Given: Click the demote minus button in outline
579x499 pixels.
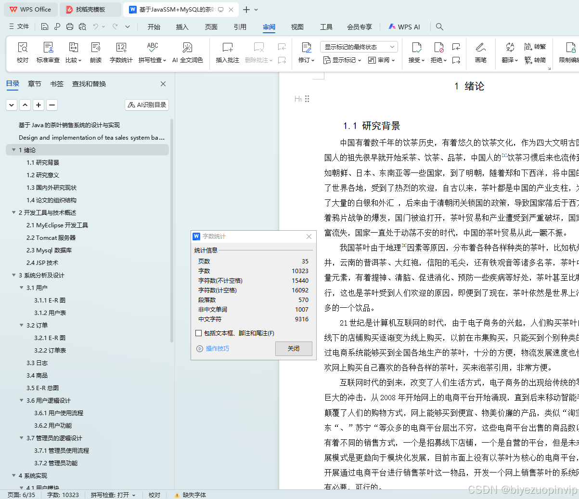Looking at the screenshot, I should pyautogui.click(x=52, y=105).
